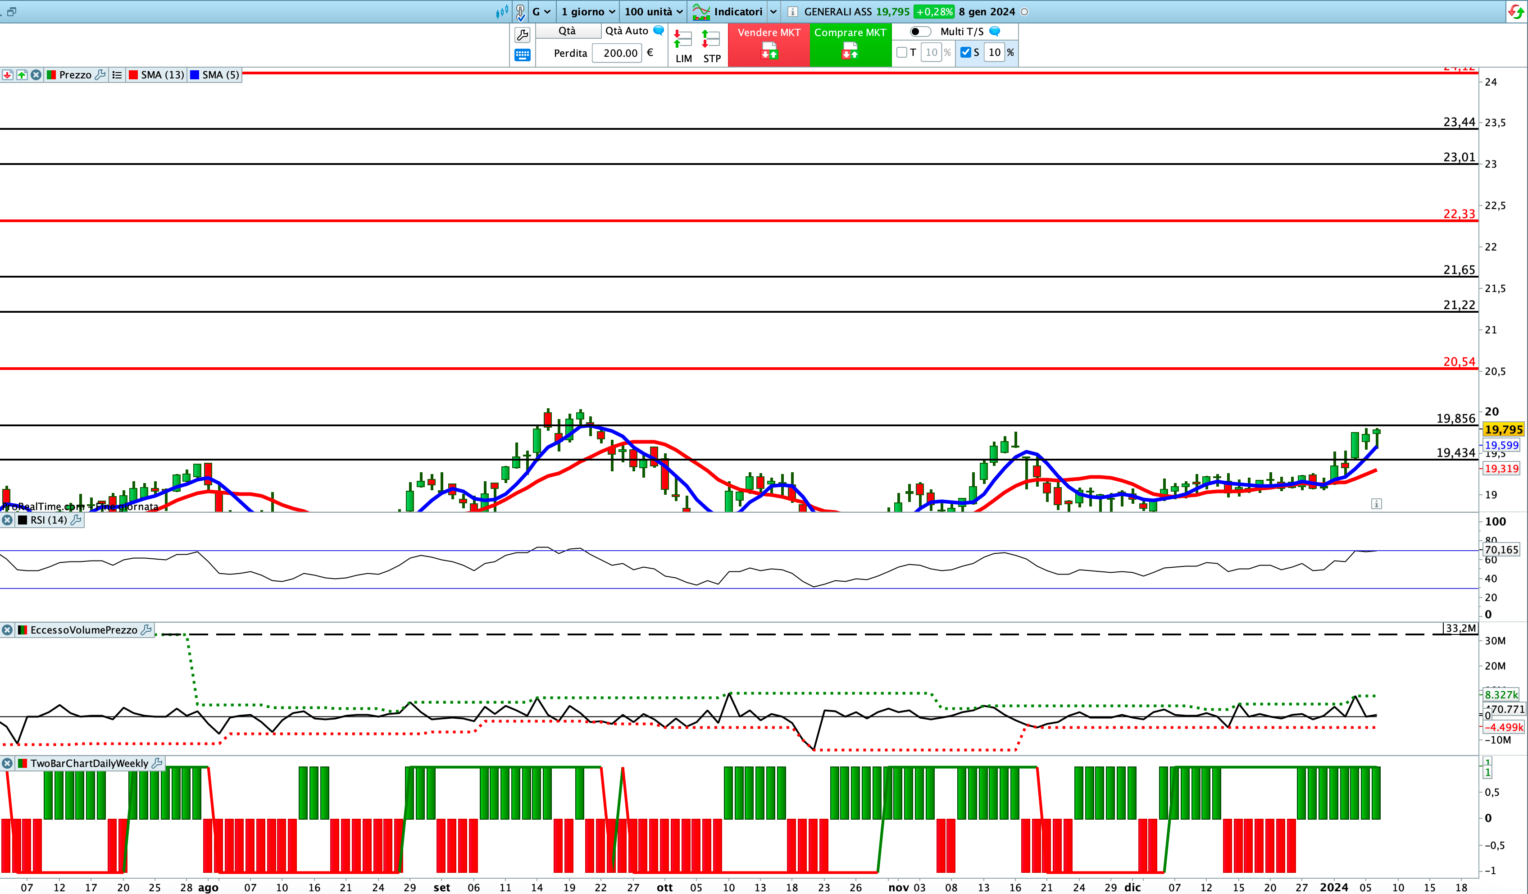Switch to the Qtà tab
This screenshot has height=894, width=1528.
567,31
